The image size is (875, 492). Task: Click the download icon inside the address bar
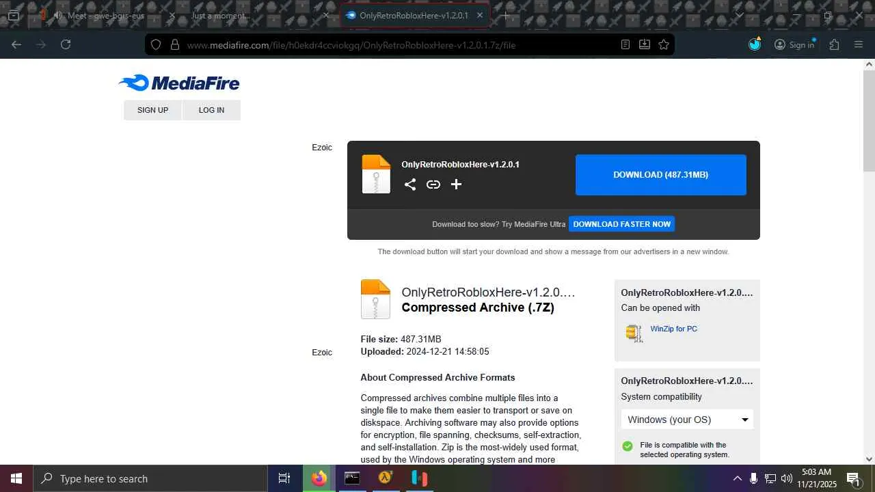(645, 44)
